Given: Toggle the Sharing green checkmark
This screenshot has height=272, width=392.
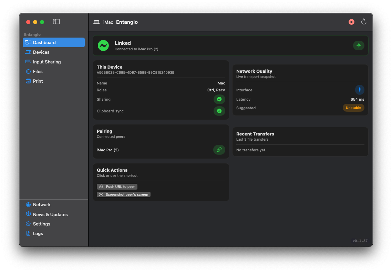Looking at the screenshot, I should (x=219, y=99).
